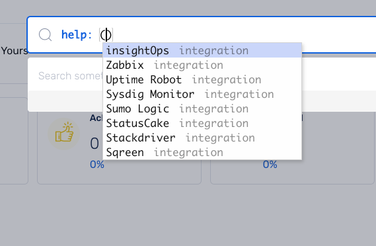The image size is (376, 246).
Task: Select Zabbix integration suggestion
Action: [202, 65]
